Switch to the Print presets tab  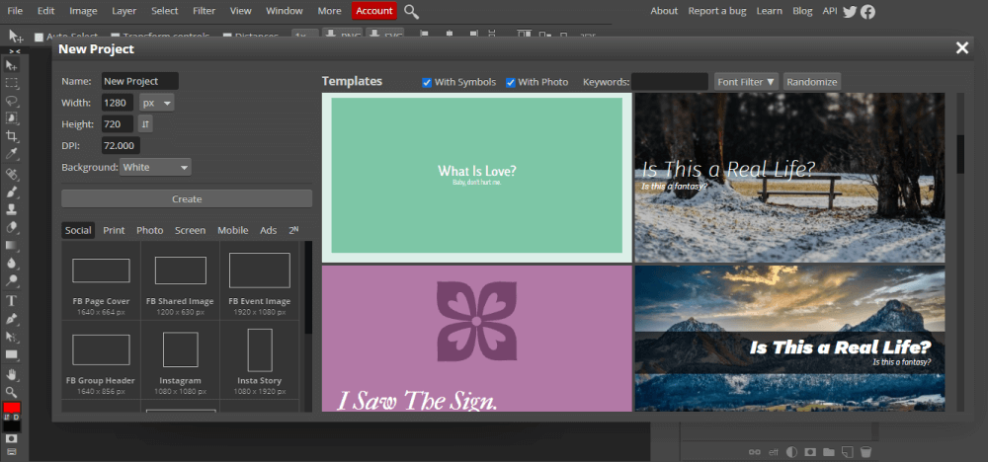(x=114, y=230)
